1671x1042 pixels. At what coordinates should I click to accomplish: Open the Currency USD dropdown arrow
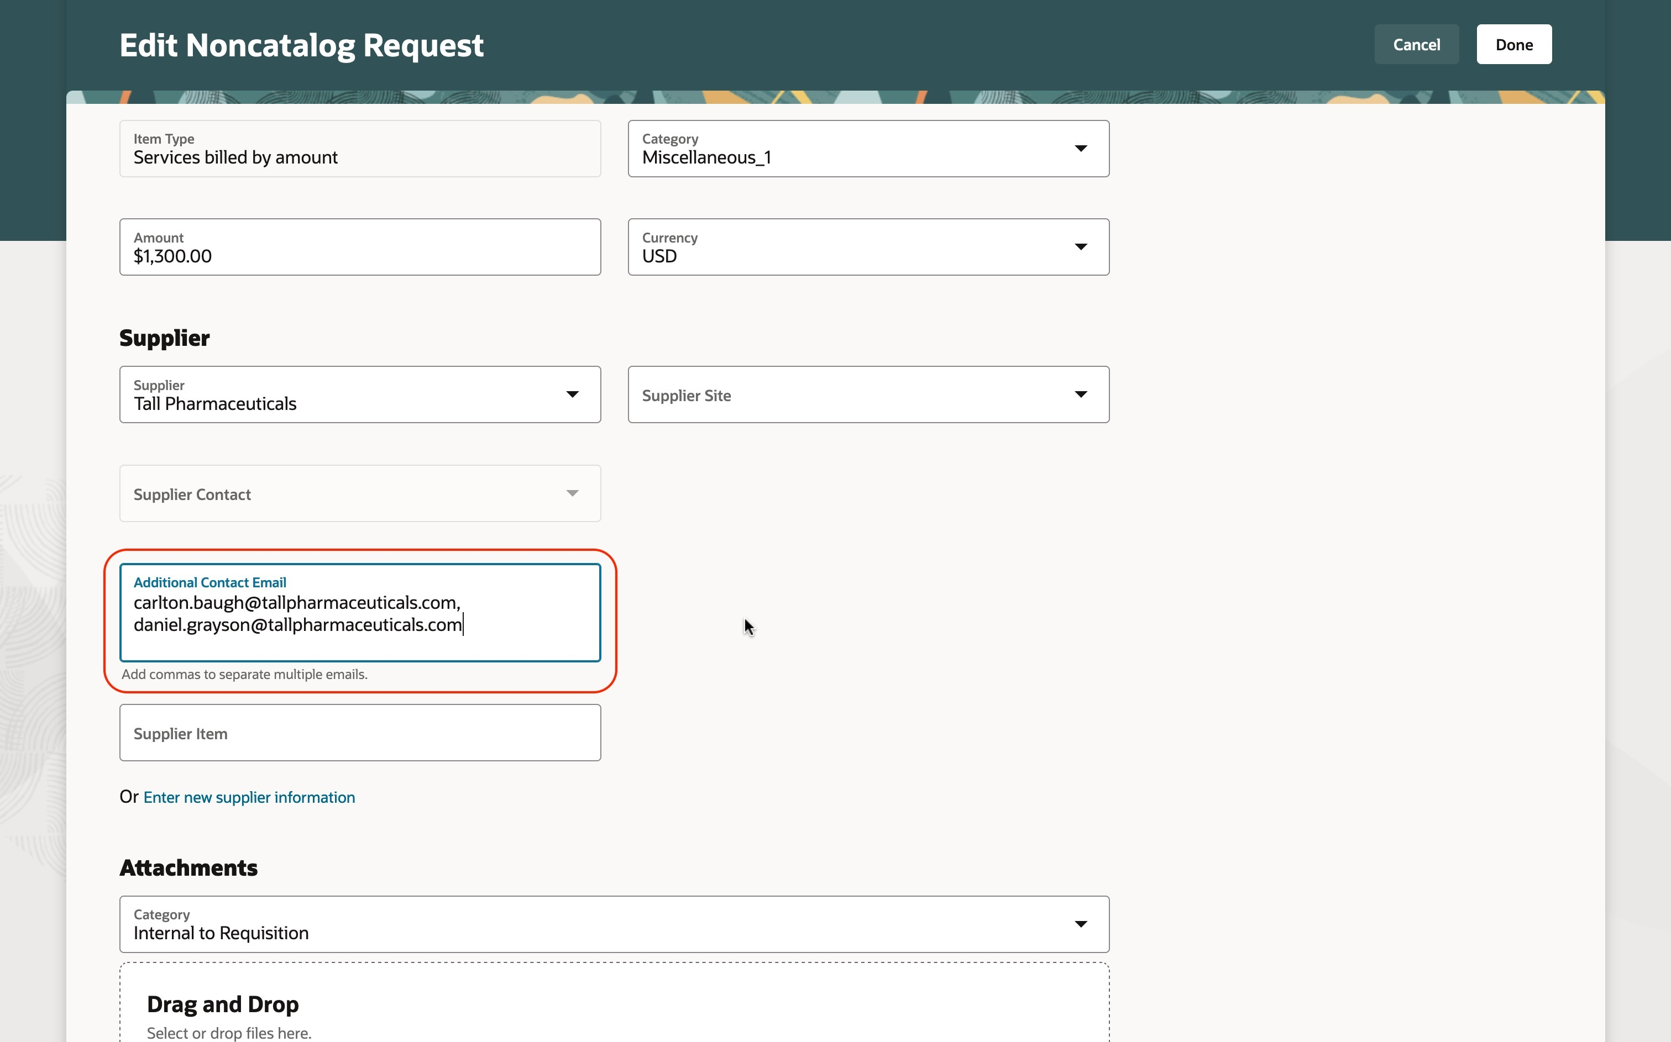coord(1080,248)
